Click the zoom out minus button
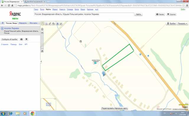Viewport: 189px width, 116px height. coord(42,33)
